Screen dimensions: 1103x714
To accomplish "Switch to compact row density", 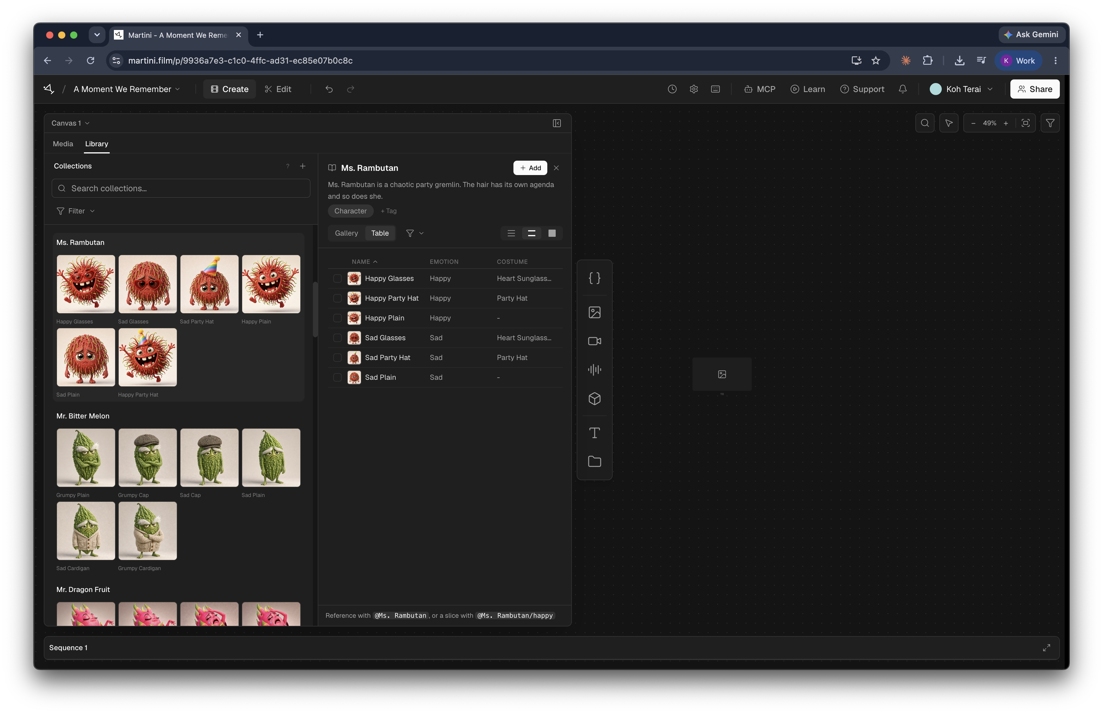I will pyautogui.click(x=511, y=233).
